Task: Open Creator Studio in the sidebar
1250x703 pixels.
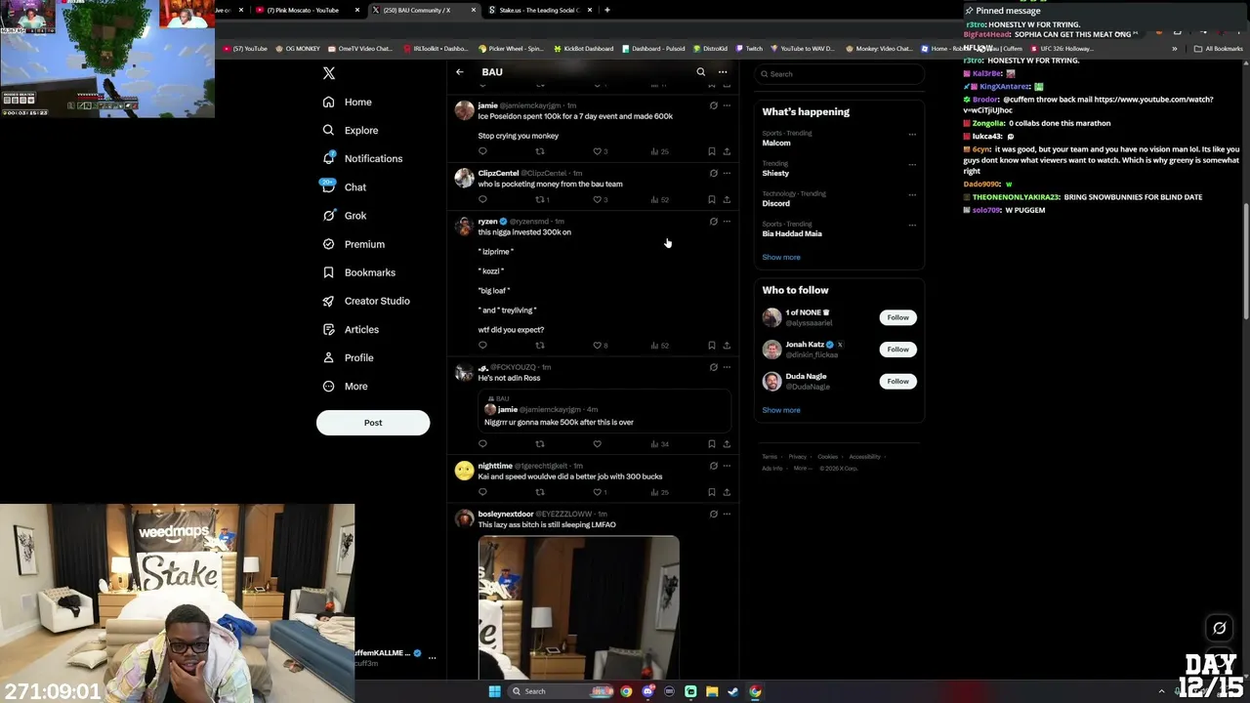Action: pyautogui.click(x=366, y=301)
